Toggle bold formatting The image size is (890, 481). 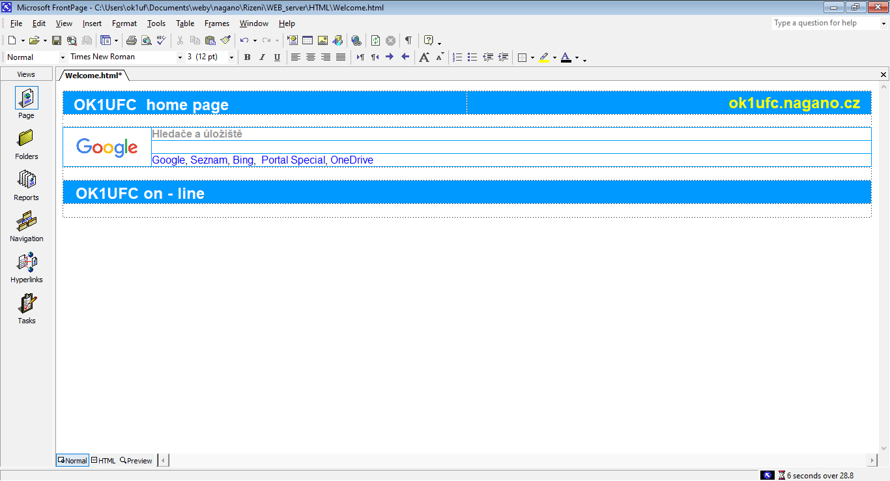click(247, 57)
